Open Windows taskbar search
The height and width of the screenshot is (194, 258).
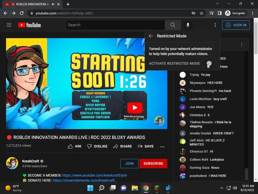click(x=102, y=188)
